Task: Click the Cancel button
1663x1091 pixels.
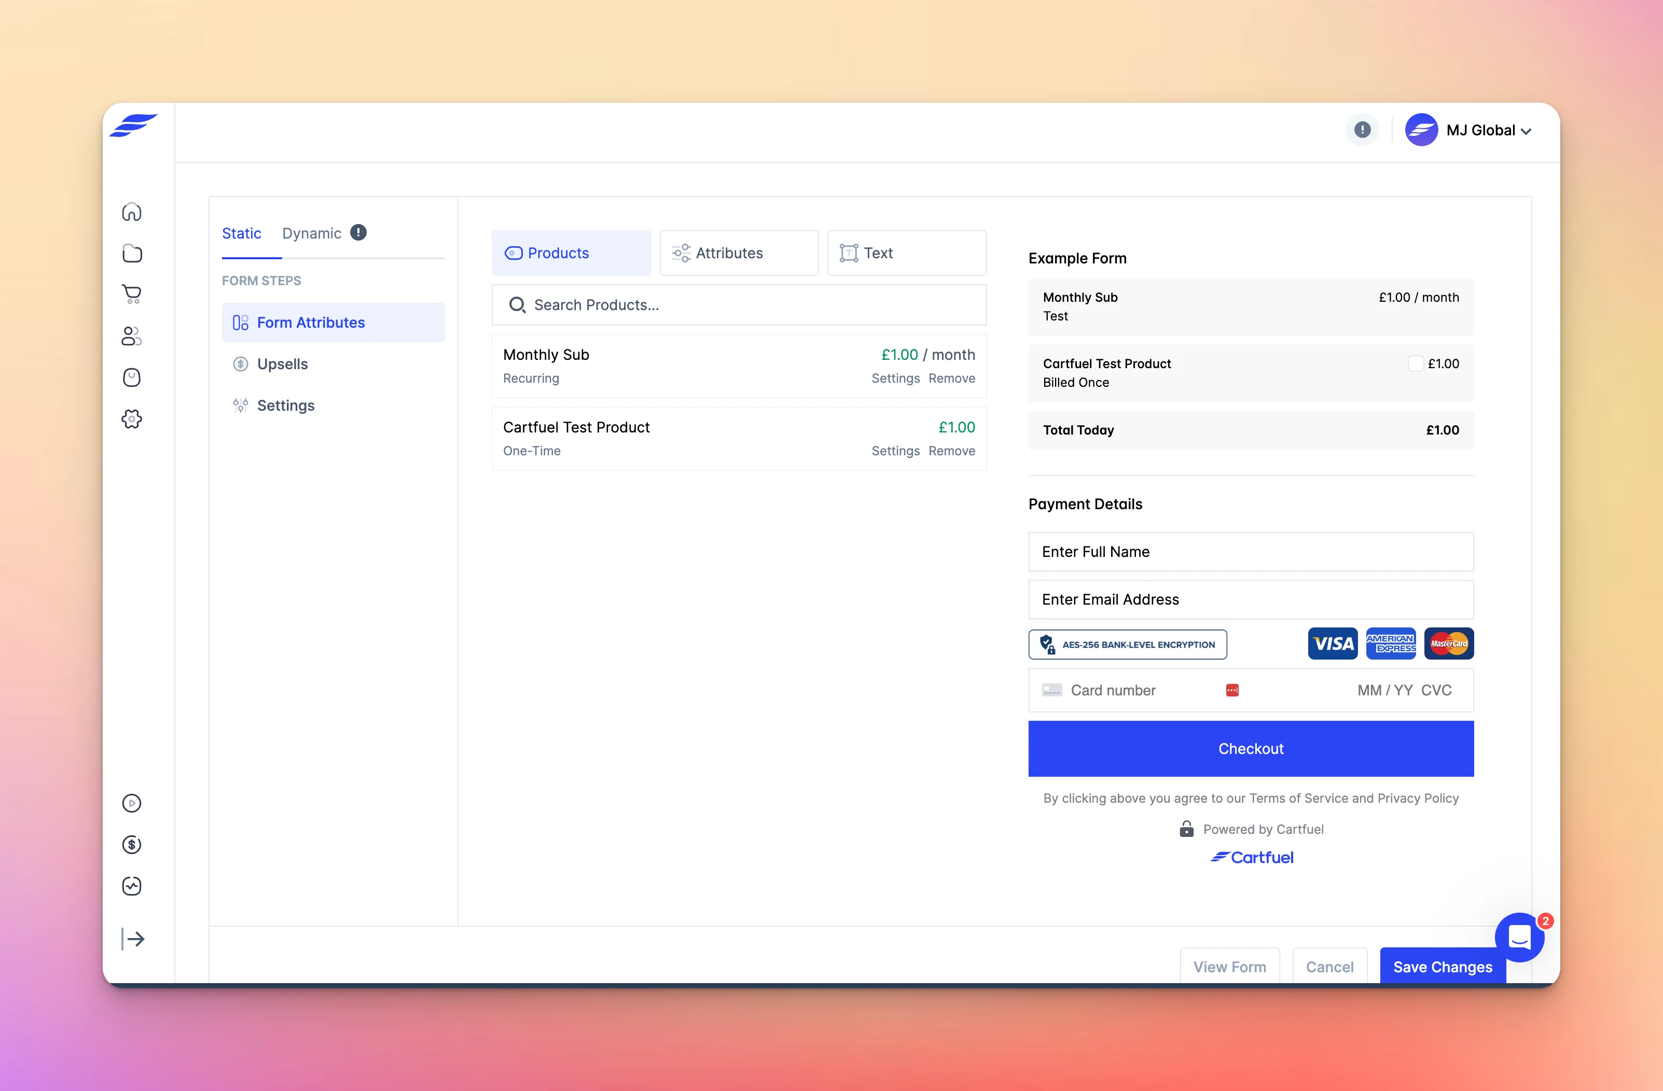Action: [1329, 967]
